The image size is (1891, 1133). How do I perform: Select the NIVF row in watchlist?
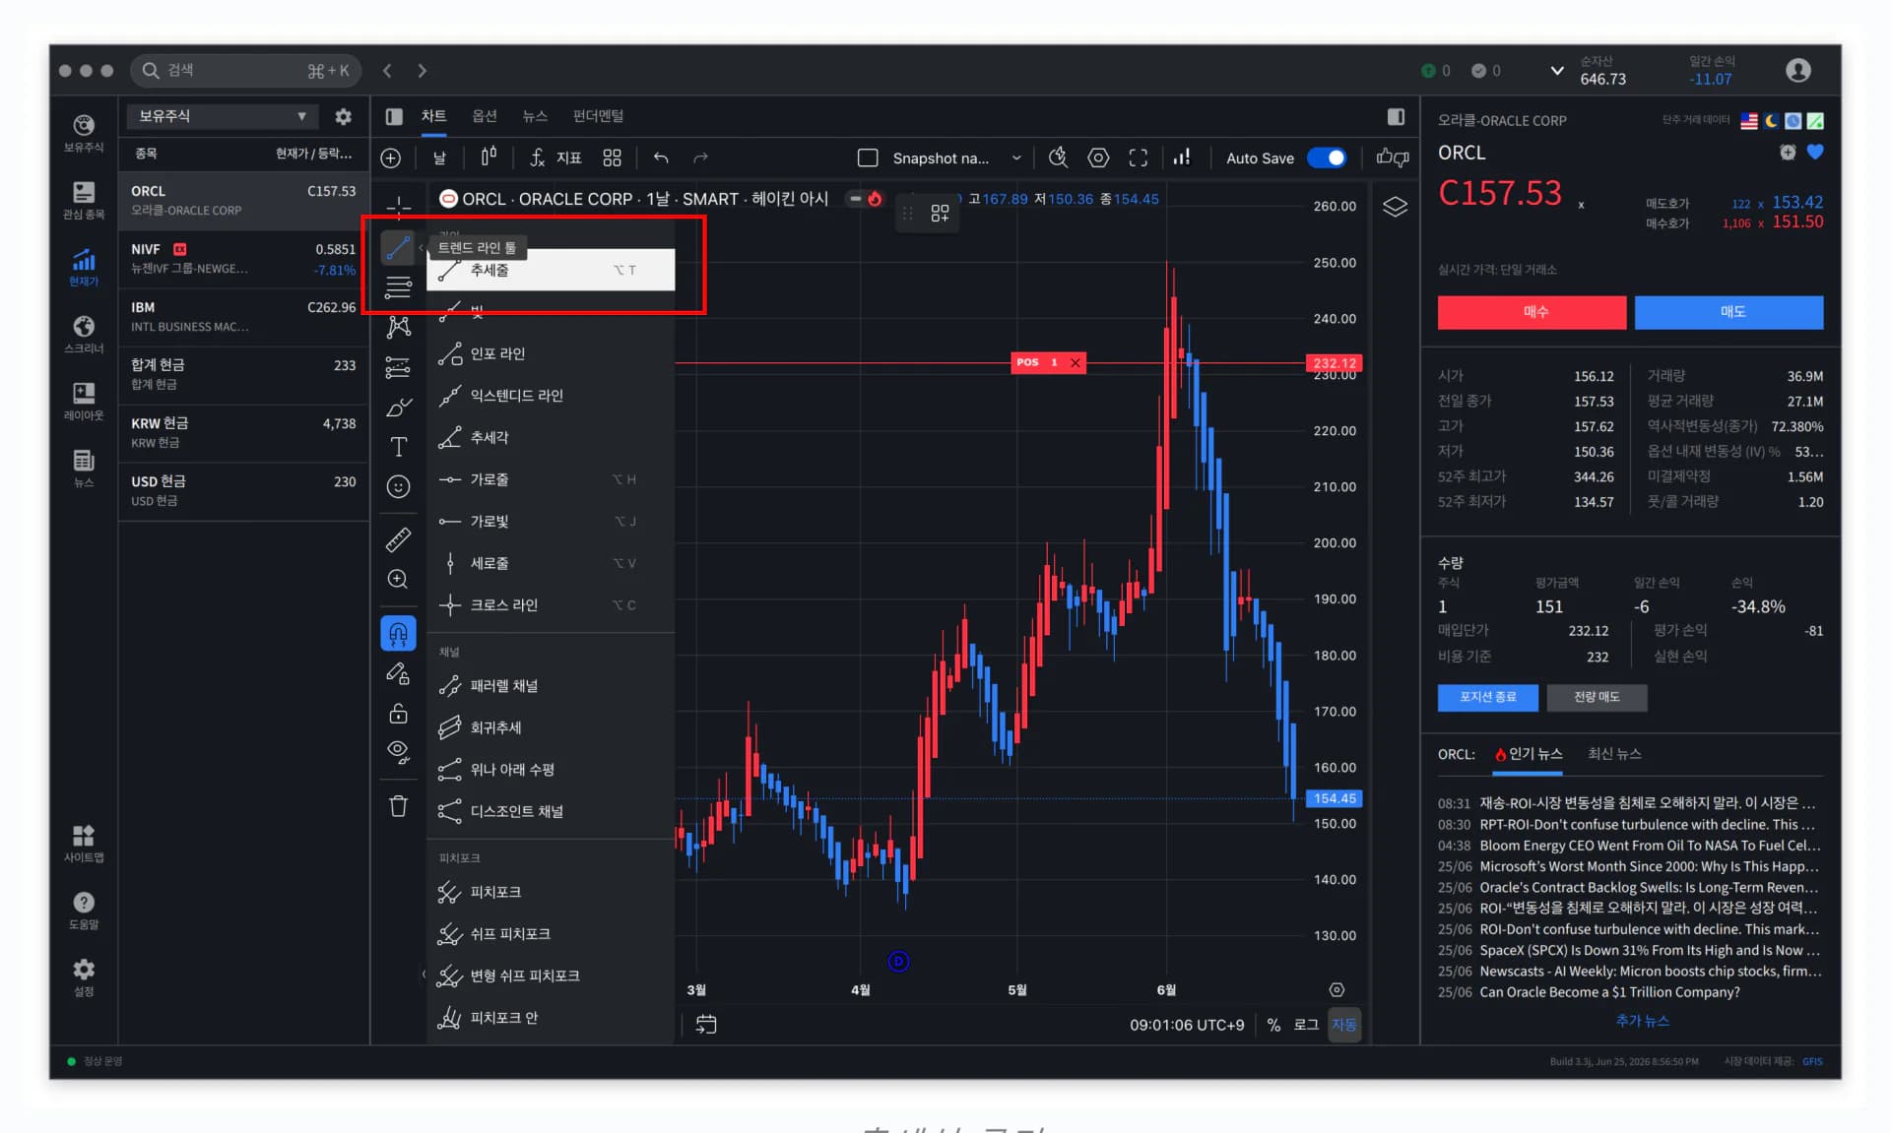pyautogui.click(x=243, y=259)
